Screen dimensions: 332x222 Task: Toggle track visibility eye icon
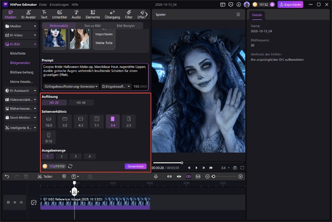coord(15,203)
